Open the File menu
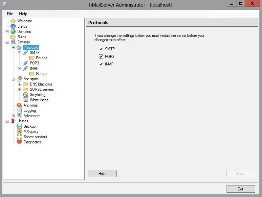The image size is (262, 197). (10, 14)
